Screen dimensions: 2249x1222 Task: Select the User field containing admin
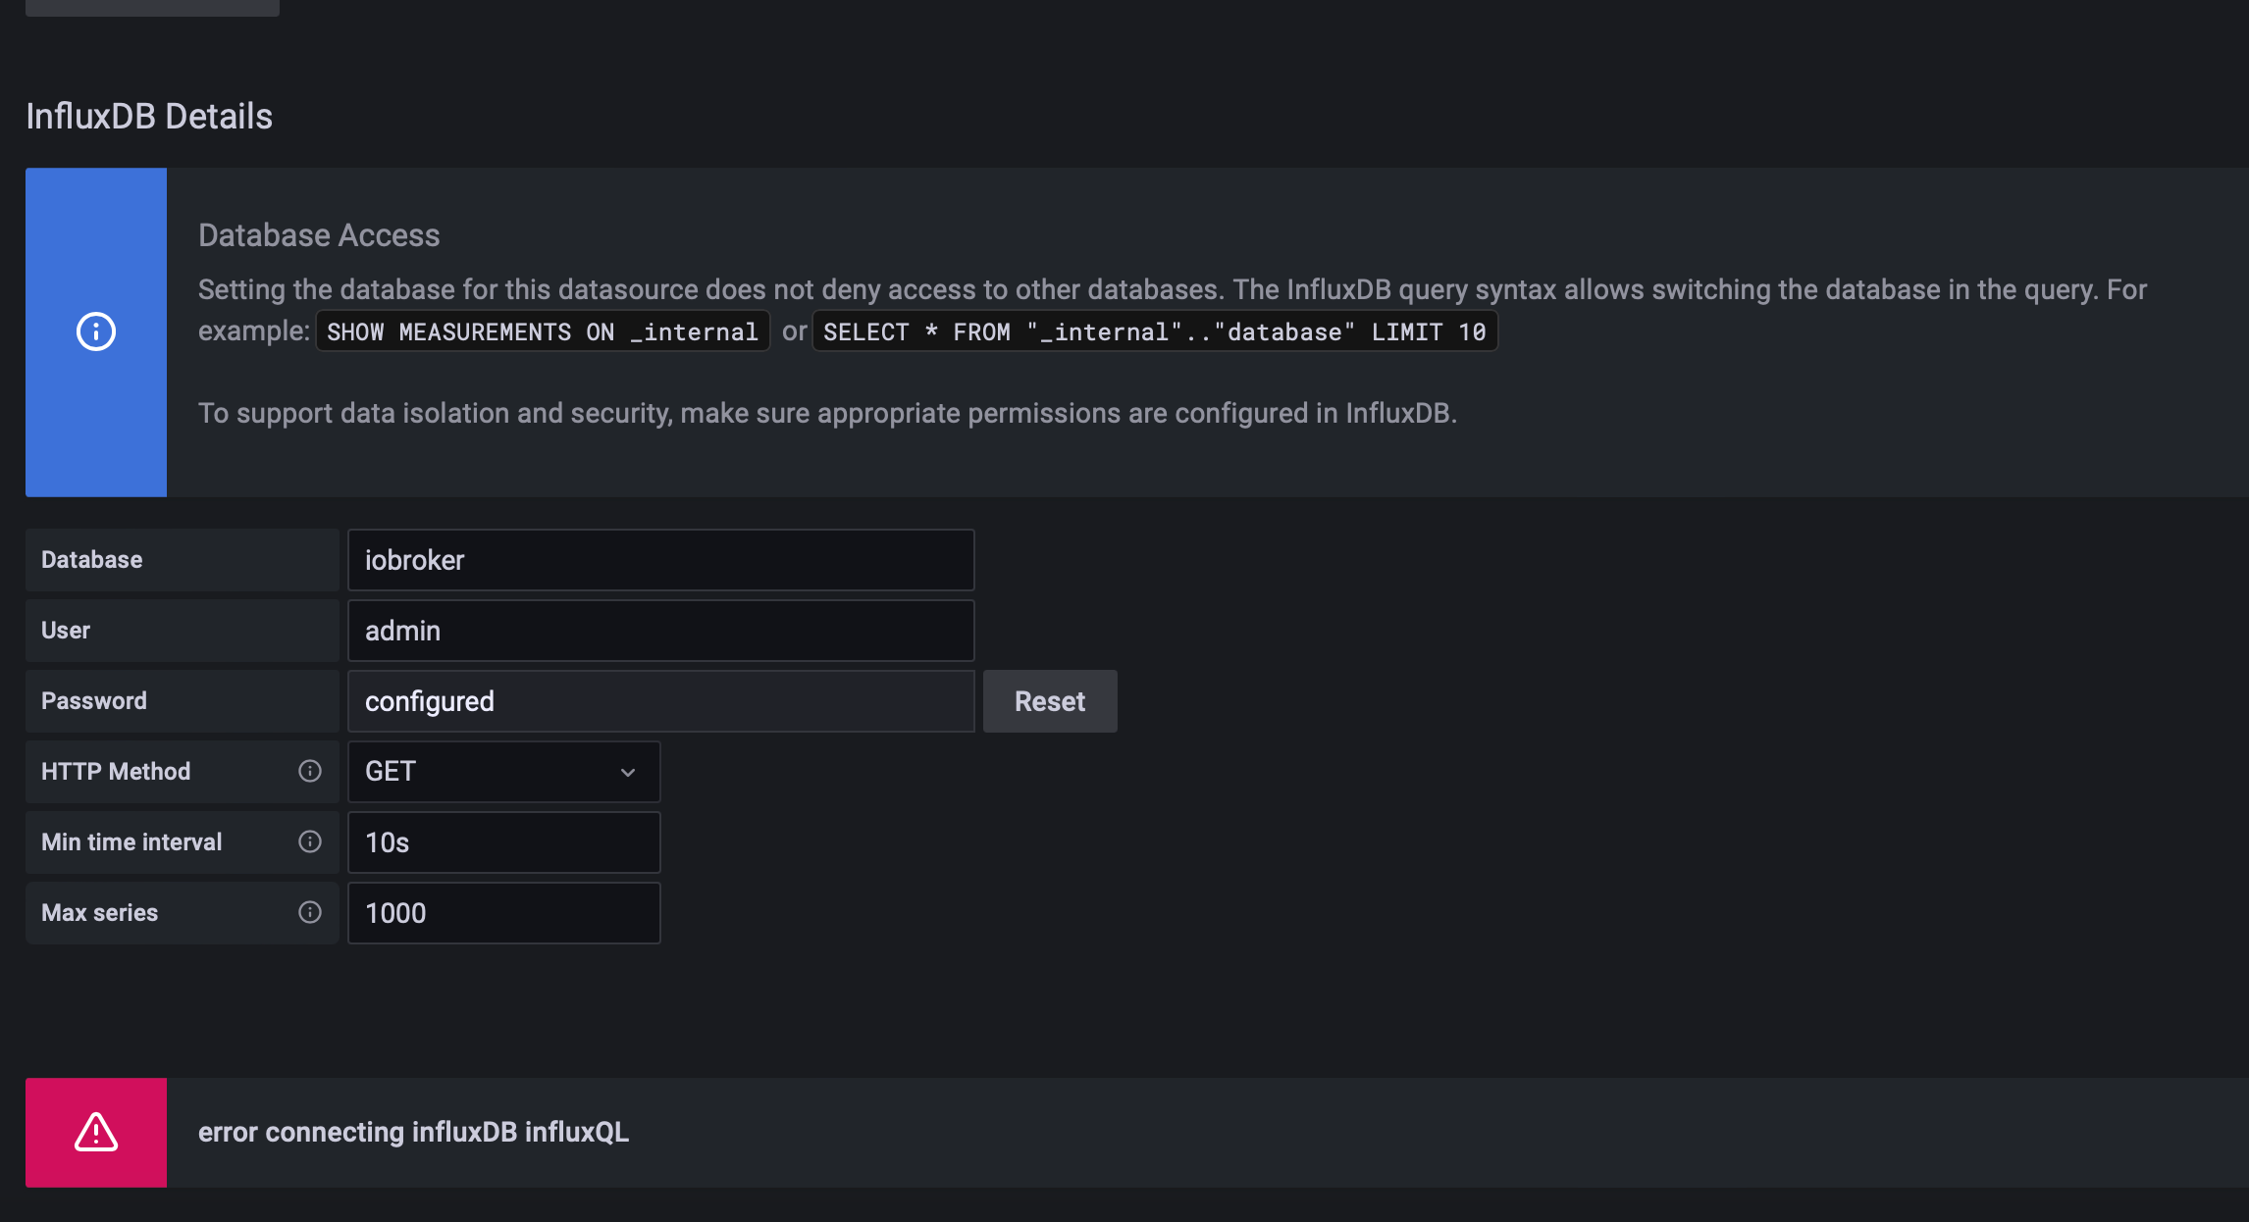[659, 630]
